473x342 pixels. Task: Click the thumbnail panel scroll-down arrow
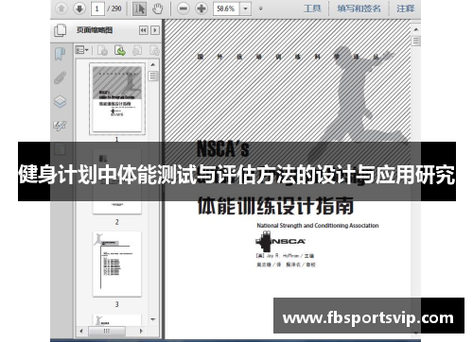(x=153, y=319)
